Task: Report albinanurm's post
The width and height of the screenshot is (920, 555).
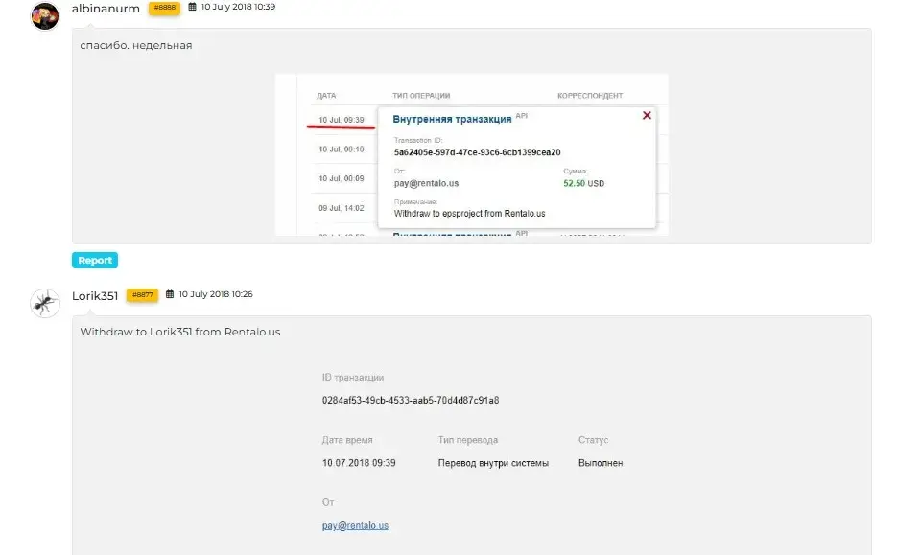Action: click(x=95, y=260)
